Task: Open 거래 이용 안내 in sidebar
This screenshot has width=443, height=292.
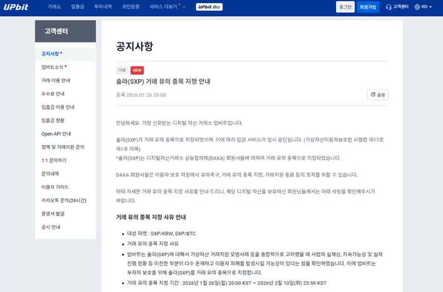Action: pos(56,80)
